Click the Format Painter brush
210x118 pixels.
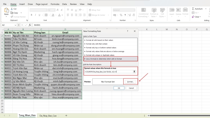pos(12,17)
